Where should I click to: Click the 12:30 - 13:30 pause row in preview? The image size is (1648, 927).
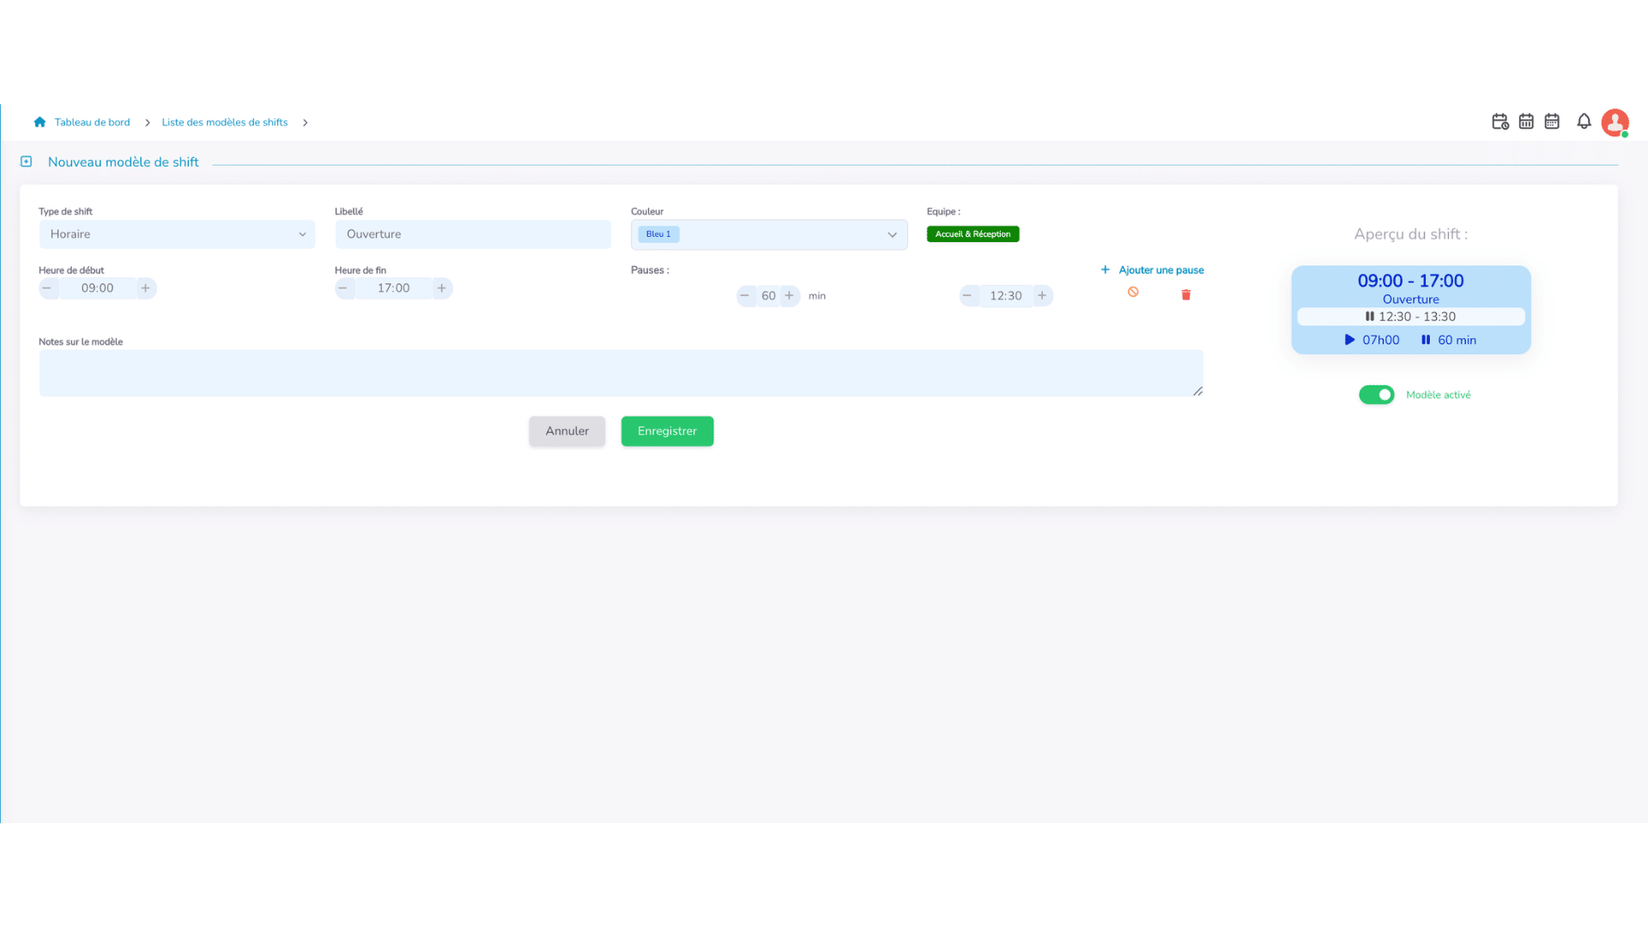(1411, 317)
